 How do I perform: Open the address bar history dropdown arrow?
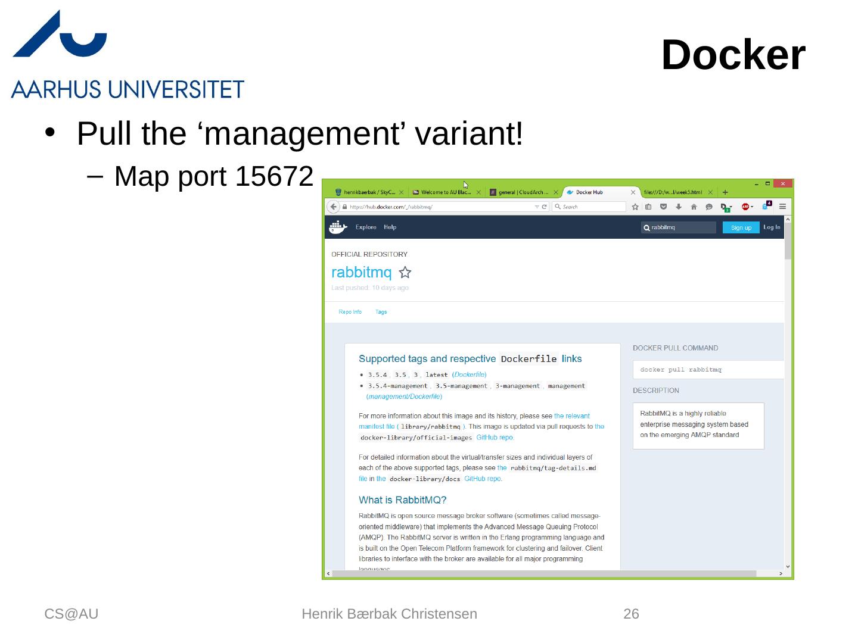coord(537,207)
